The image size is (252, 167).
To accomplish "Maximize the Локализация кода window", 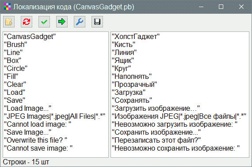I will pos(221,7).
